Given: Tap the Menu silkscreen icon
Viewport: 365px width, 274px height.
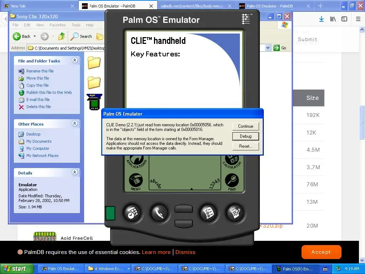Looking at the screenshot, I should click(136, 182).
